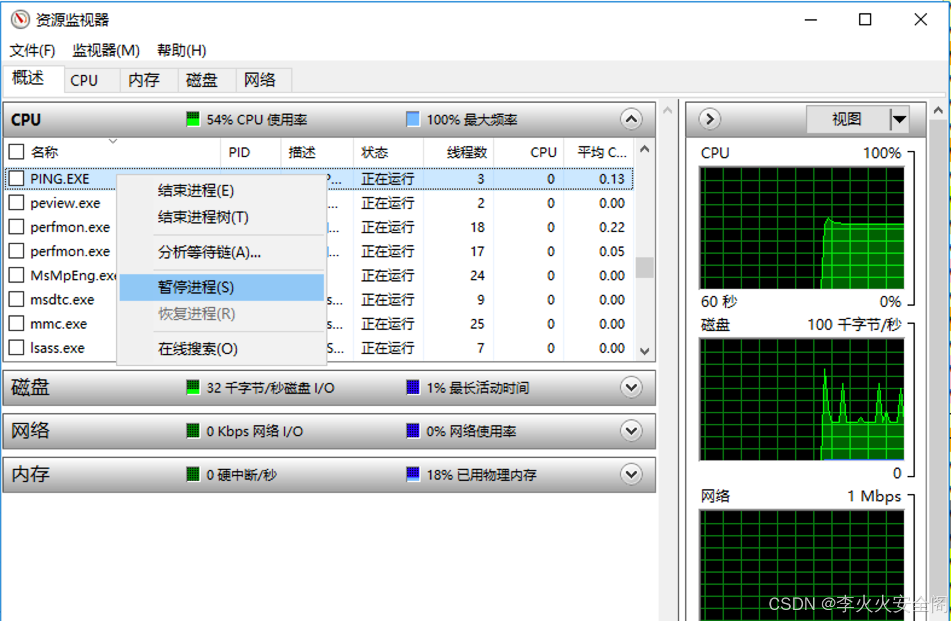Click the 磁盘 activity graph
Screen dimensions: 951x621
point(802,399)
